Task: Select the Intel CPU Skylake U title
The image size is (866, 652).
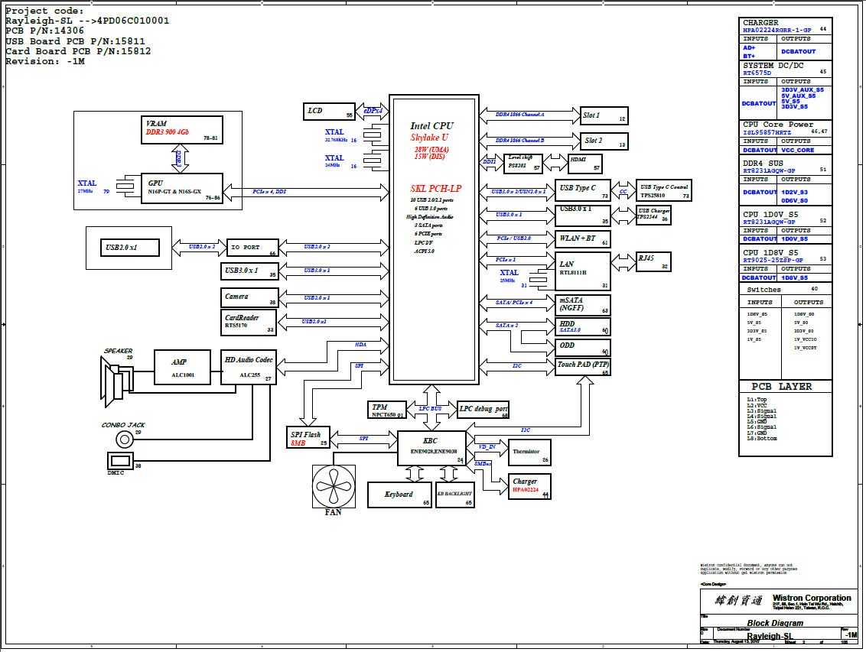Action: (431, 131)
